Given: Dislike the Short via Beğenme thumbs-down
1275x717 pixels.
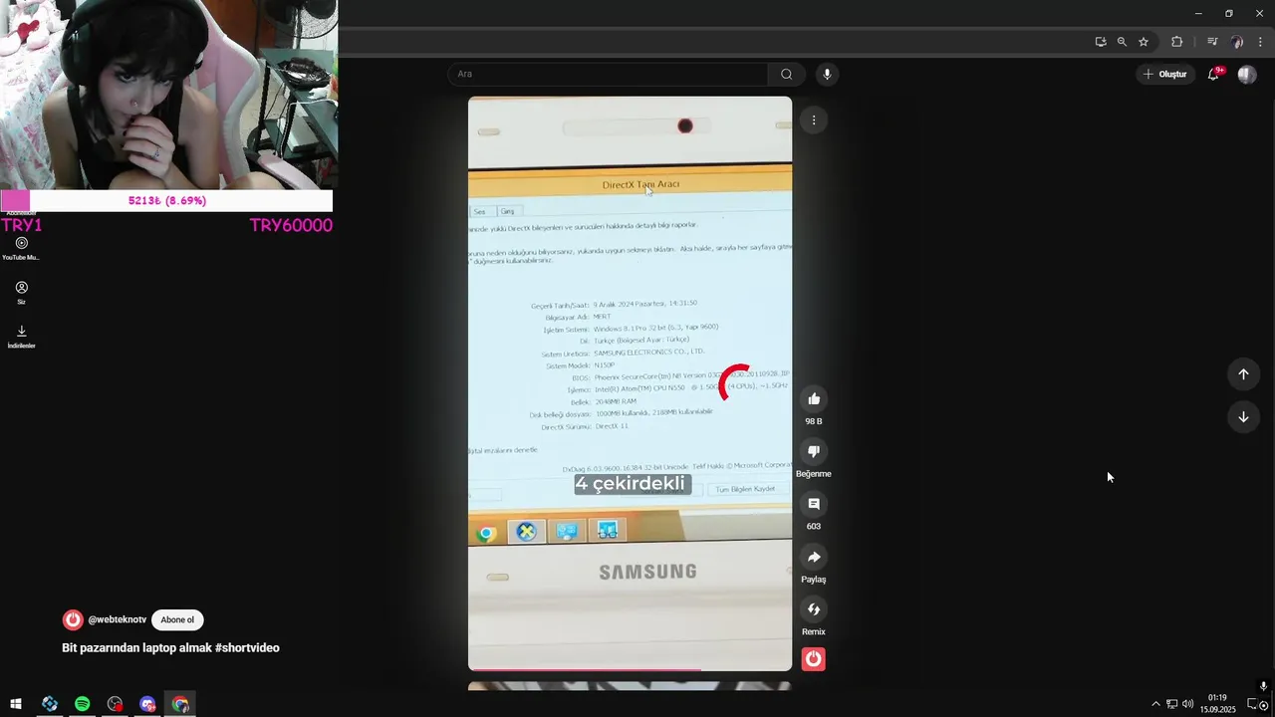Looking at the screenshot, I should (814, 452).
